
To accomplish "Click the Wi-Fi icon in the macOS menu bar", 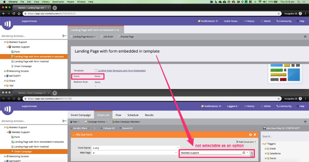I will coord(260,2).
